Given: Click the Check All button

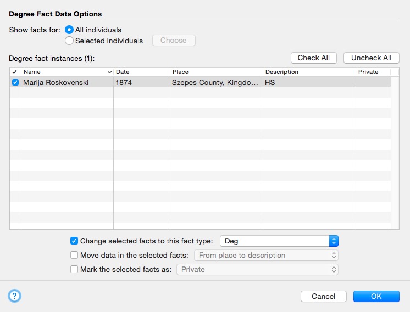Looking at the screenshot, I should click(313, 58).
